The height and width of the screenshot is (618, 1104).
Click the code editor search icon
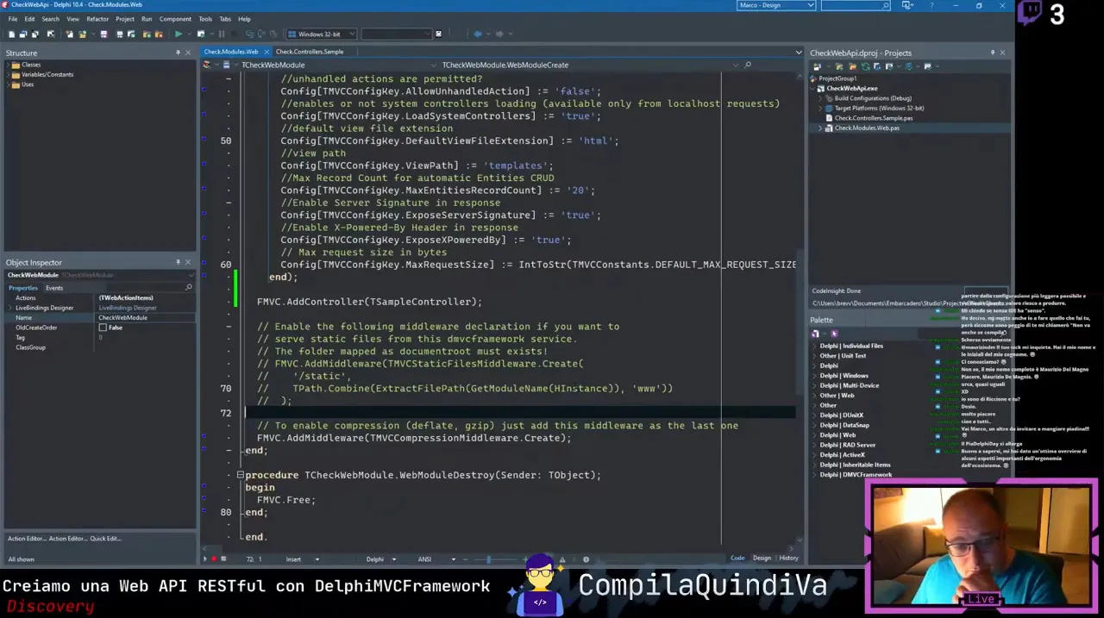point(748,65)
